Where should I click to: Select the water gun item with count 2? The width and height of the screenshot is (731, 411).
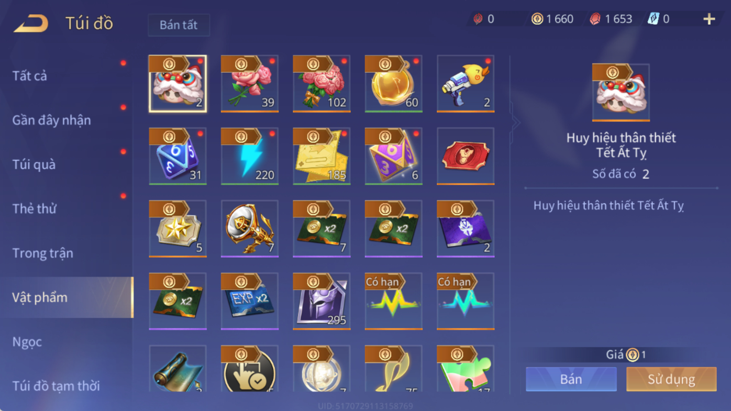pos(466,84)
